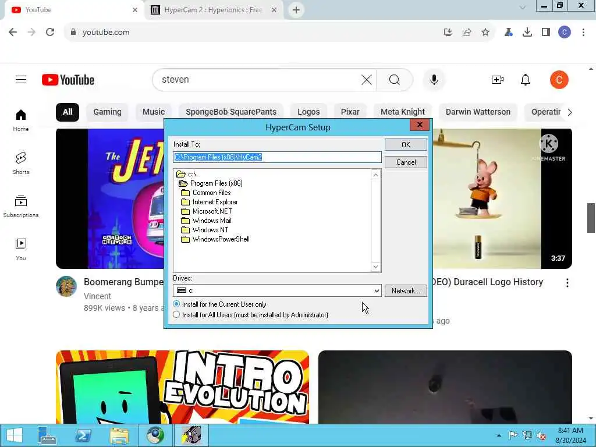Viewport: 596px width, 447px height.
Task: Open Subscriptions in YouTube sidebar
Action: coord(21,207)
